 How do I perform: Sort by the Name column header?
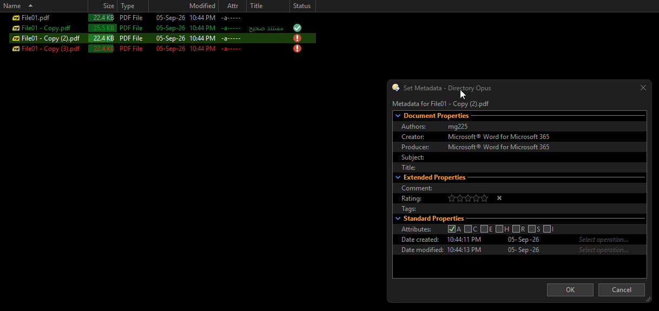(x=44, y=6)
